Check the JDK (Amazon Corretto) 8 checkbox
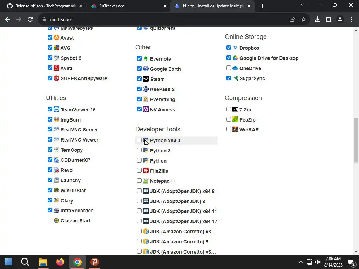 (x=139, y=241)
